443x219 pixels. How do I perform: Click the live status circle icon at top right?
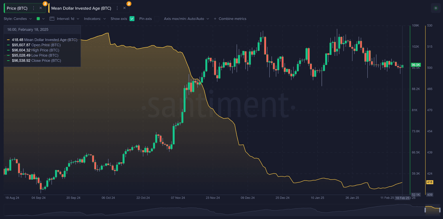[x=436, y=8]
